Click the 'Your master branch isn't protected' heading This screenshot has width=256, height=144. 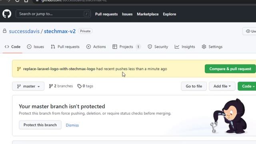pos(62,106)
